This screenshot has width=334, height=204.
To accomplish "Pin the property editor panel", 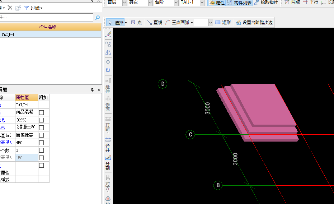I will tap(93, 90).
